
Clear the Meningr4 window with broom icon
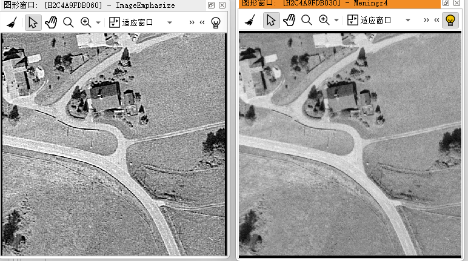click(250, 20)
